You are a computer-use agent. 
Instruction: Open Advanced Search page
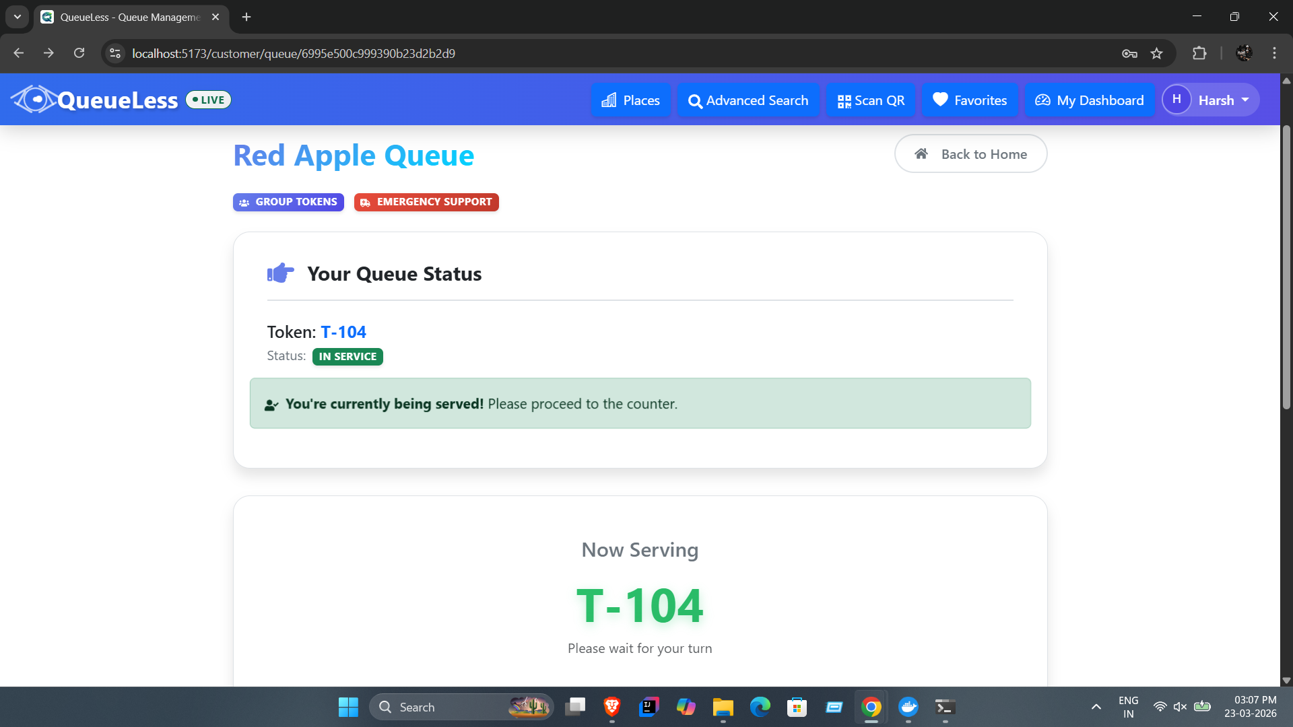click(x=748, y=100)
